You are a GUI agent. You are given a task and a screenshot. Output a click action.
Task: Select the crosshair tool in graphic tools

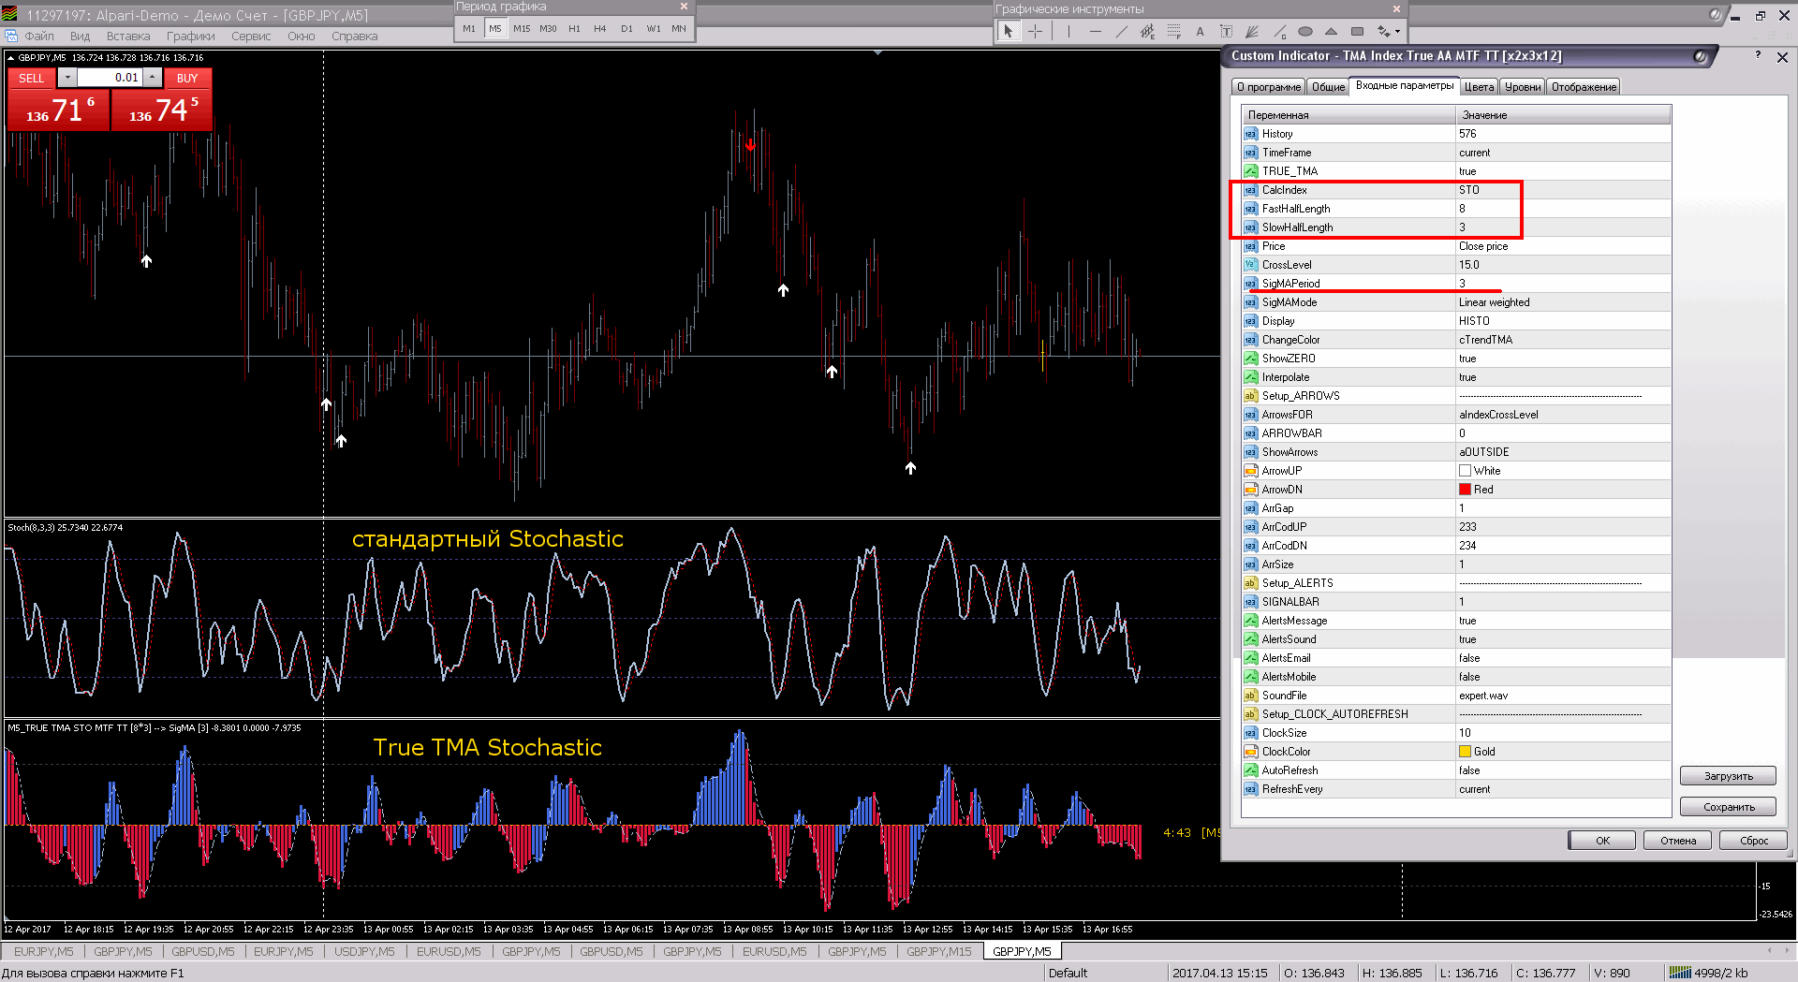tap(1035, 32)
